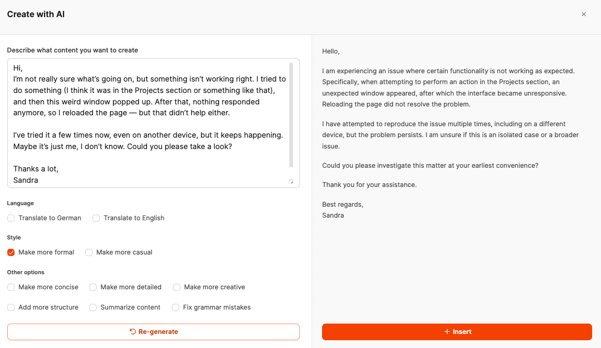Click the generated "Hello," greeting line
601x348 pixels.
(x=331, y=51)
